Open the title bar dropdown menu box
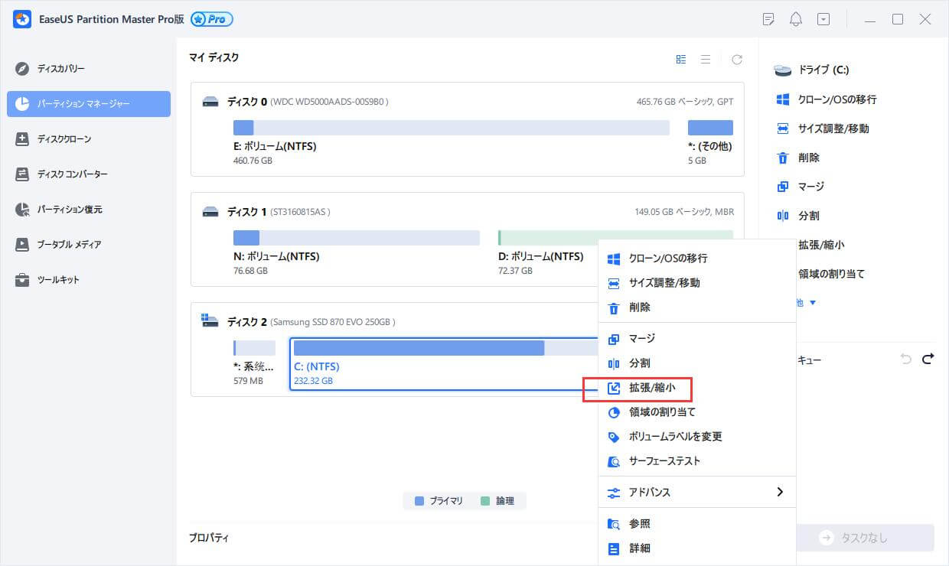Screen dimensions: 949x566 pyautogui.click(x=823, y=20)
